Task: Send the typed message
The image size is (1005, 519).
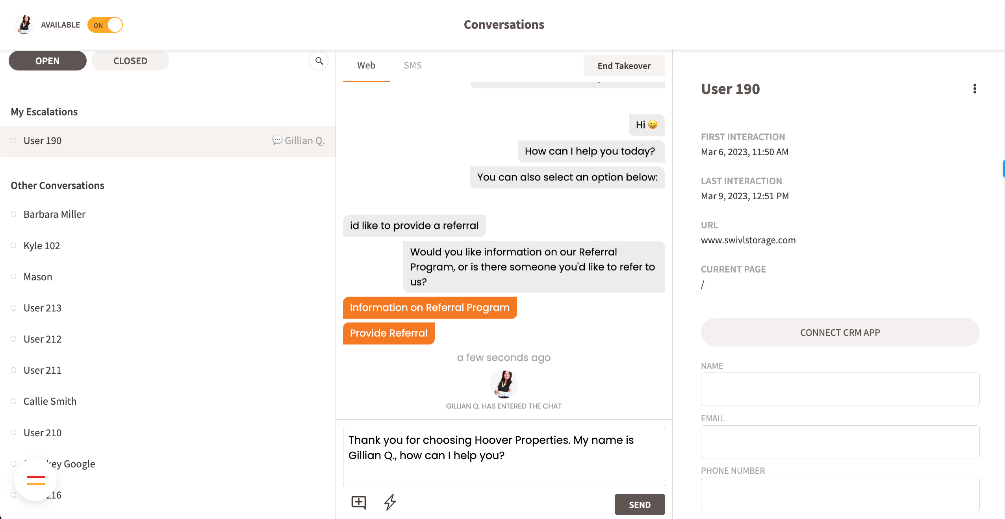Action: [639, 504]
